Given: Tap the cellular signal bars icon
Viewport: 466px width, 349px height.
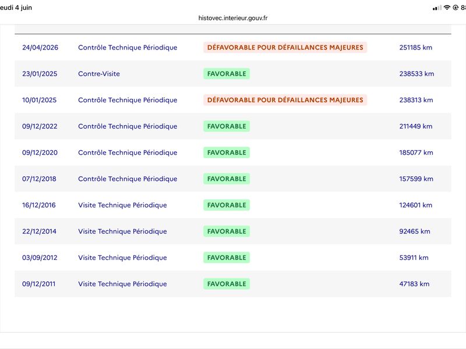Looking at the screenshot, I should pos(437,8).
